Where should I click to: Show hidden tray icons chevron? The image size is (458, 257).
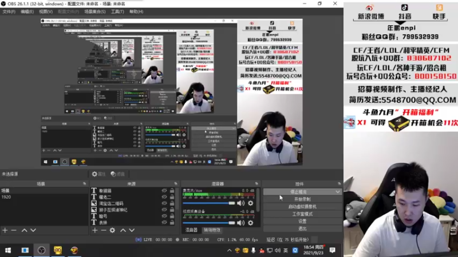click(230, 251)
